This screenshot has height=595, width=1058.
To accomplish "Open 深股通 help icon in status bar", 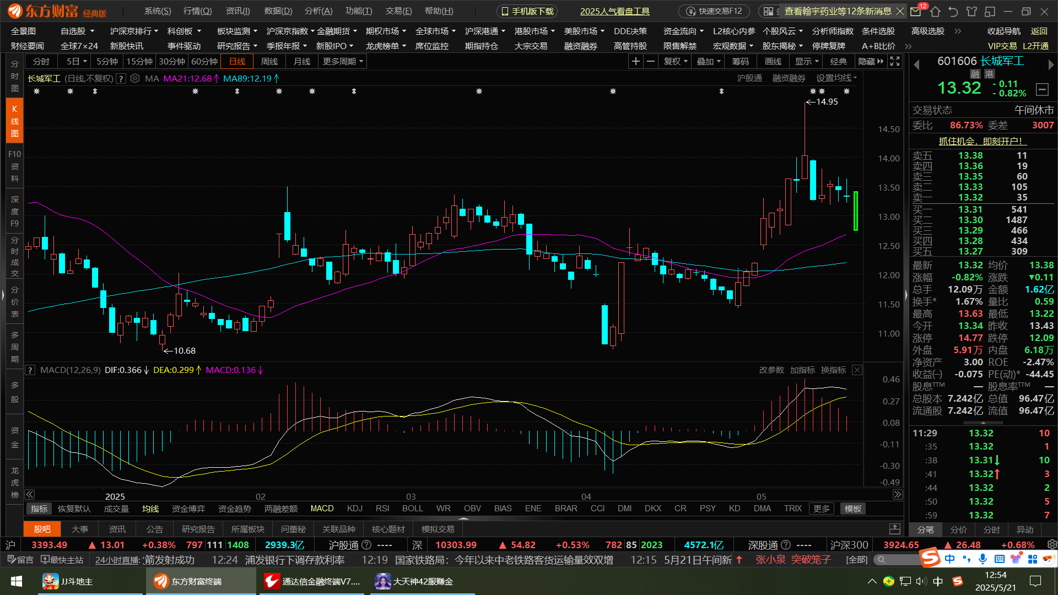I will coord(786,545).
